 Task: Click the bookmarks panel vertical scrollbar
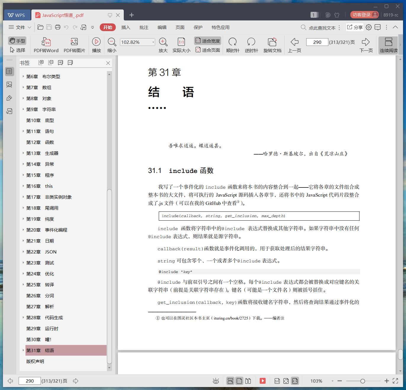109,276
